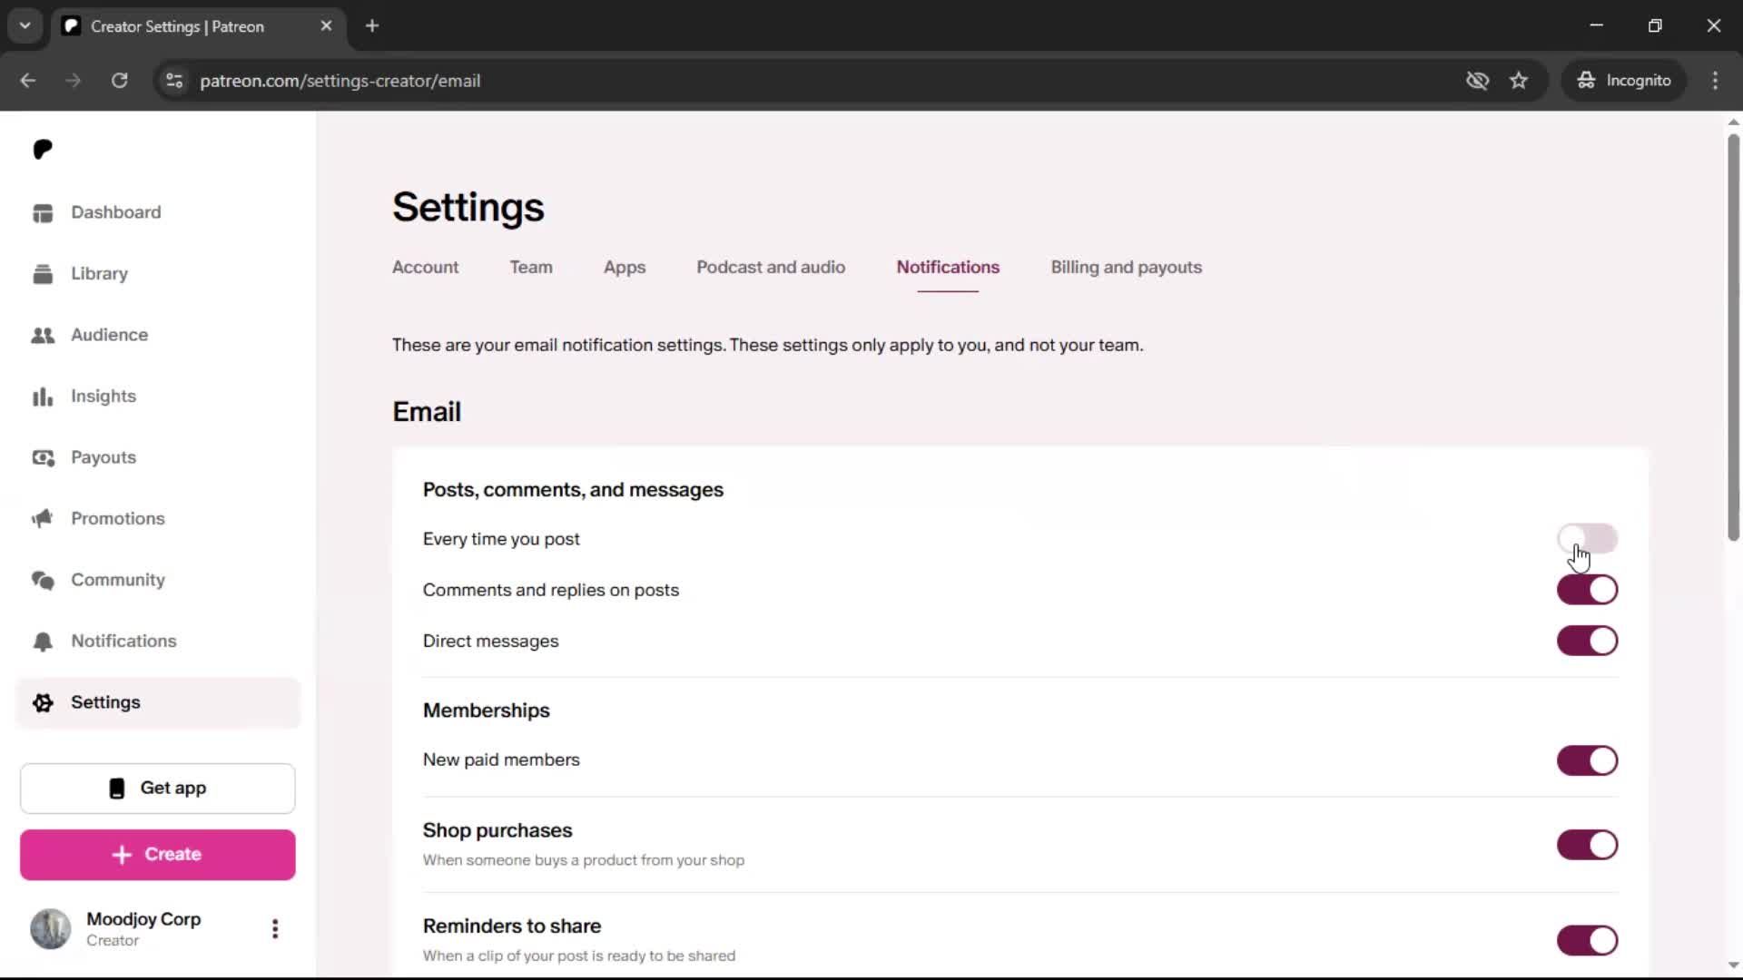Click the 'Shop purchases' label
The image size is (1743, 980).
497,830
